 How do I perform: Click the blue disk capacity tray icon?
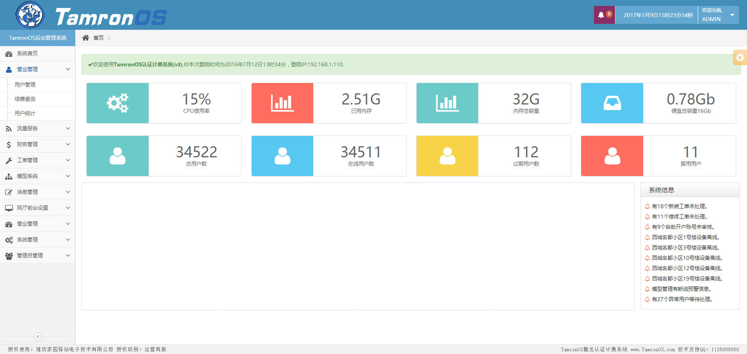coord(612,103)
